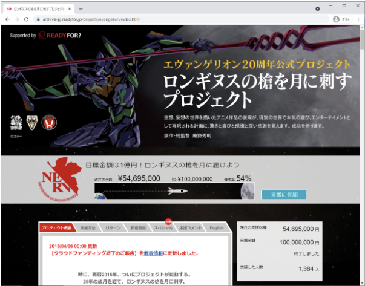
Task: Click the red circular emblem icon
Action: [49, 123]
